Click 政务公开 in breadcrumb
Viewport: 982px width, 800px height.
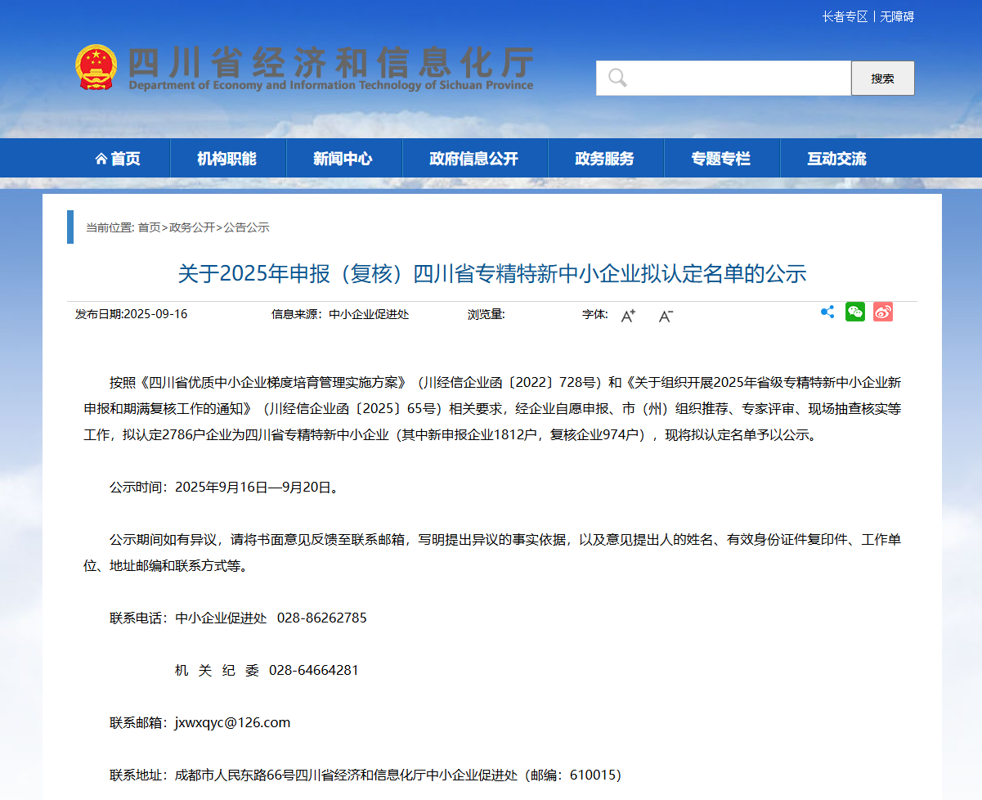click(192, 227)
